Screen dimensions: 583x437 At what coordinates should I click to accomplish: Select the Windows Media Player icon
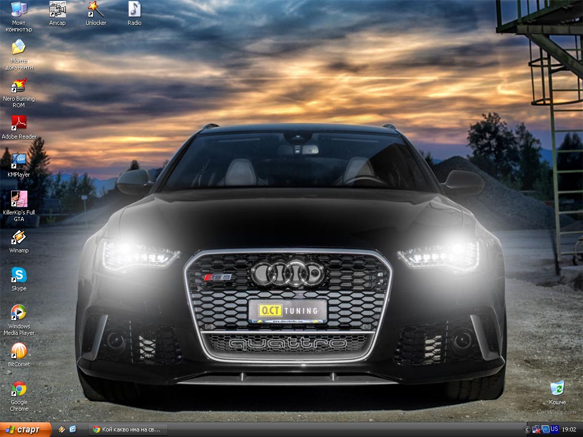[19, 314]
